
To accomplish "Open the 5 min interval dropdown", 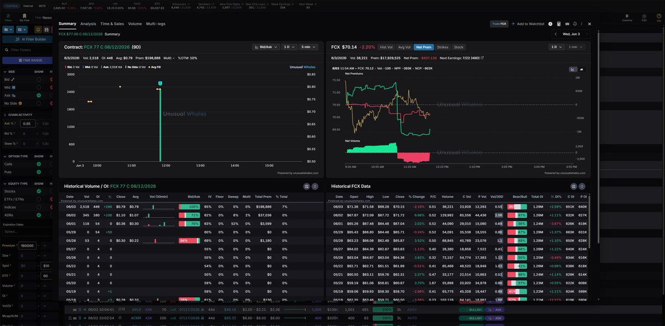I will point(309,47).
